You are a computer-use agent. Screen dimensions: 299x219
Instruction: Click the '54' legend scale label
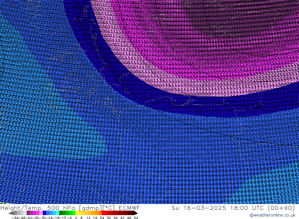tap(136, 218)
